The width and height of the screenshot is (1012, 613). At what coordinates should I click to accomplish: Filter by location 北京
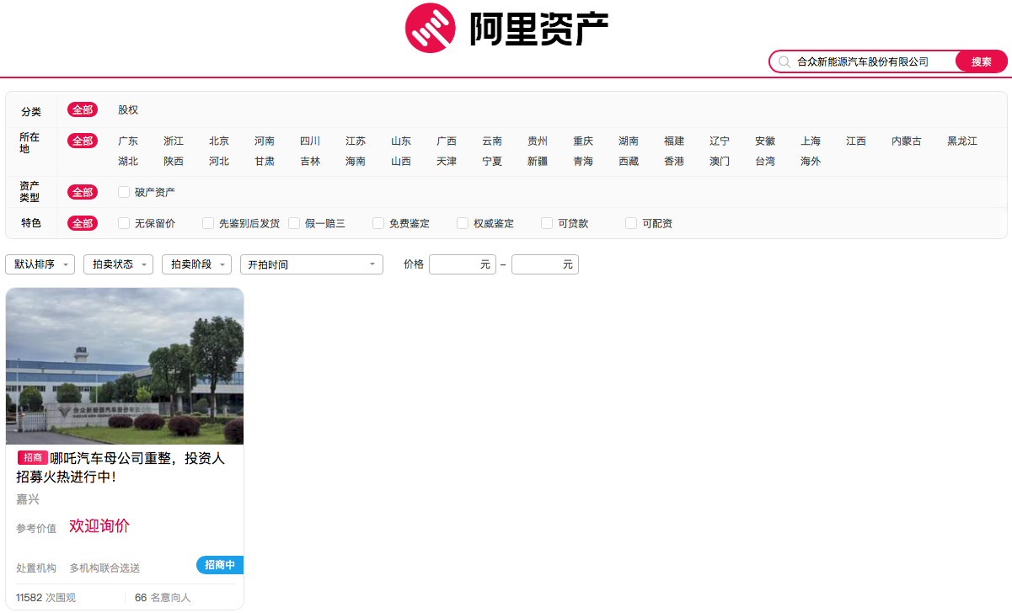pos(219,141)
